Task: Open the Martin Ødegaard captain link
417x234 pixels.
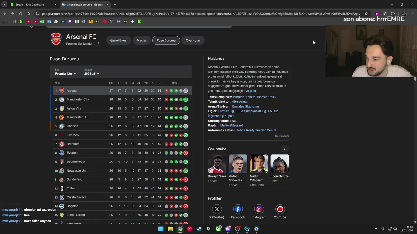Action: 232,125
